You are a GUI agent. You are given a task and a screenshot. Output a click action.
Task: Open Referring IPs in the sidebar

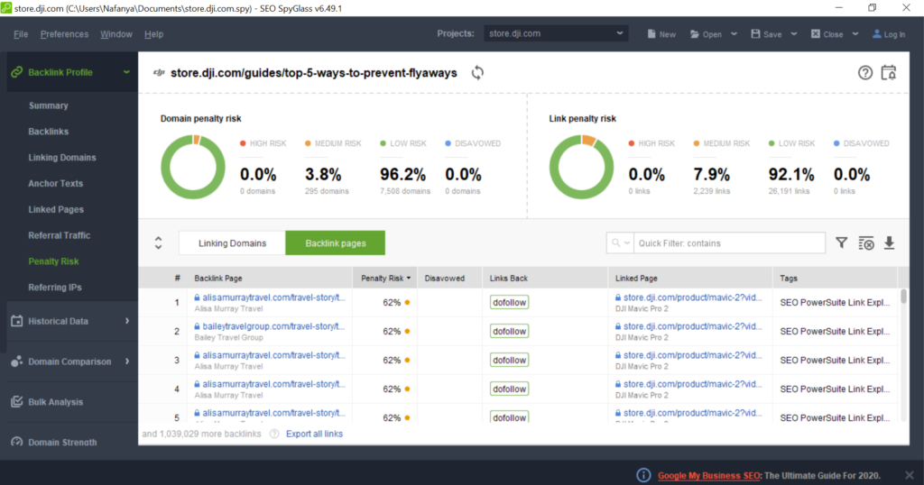pyautogui.click(x=55, y=288)
